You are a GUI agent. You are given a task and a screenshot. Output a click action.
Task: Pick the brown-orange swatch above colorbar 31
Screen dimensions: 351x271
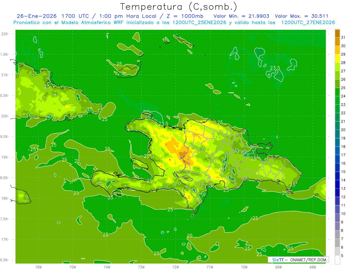click(x=337, y=33)
